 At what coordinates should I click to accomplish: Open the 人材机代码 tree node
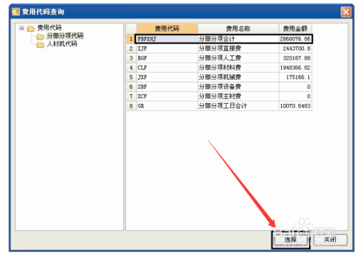[62, 44]
